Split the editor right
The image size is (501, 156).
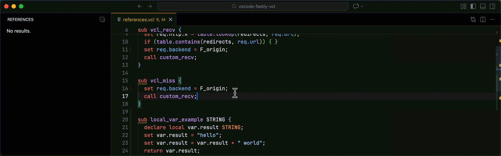click(483, 19)
